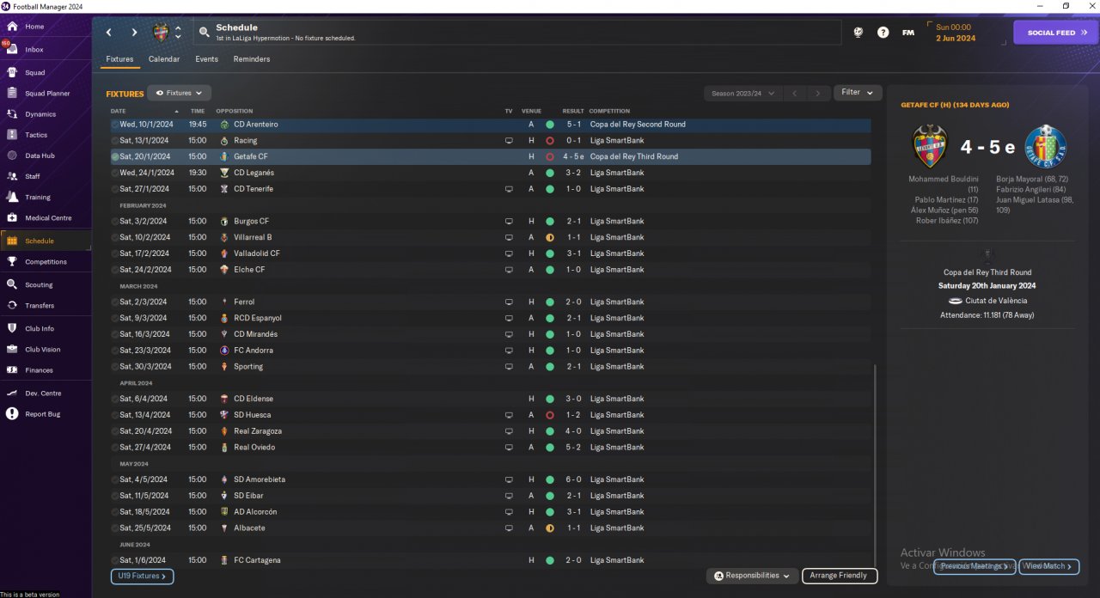This screenshot has width=1100, height=598.
Task: Go to the previous season with the left chevron
Action: point(795,93)
